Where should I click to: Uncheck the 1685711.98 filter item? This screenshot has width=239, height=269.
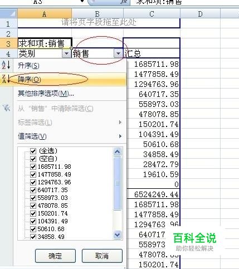(x=33, y=167)
